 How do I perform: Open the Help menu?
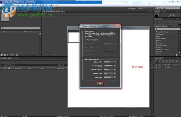pyautogui.click(x=57, y=5)
